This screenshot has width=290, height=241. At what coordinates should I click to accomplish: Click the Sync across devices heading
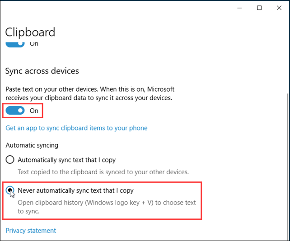coord(42,71)
